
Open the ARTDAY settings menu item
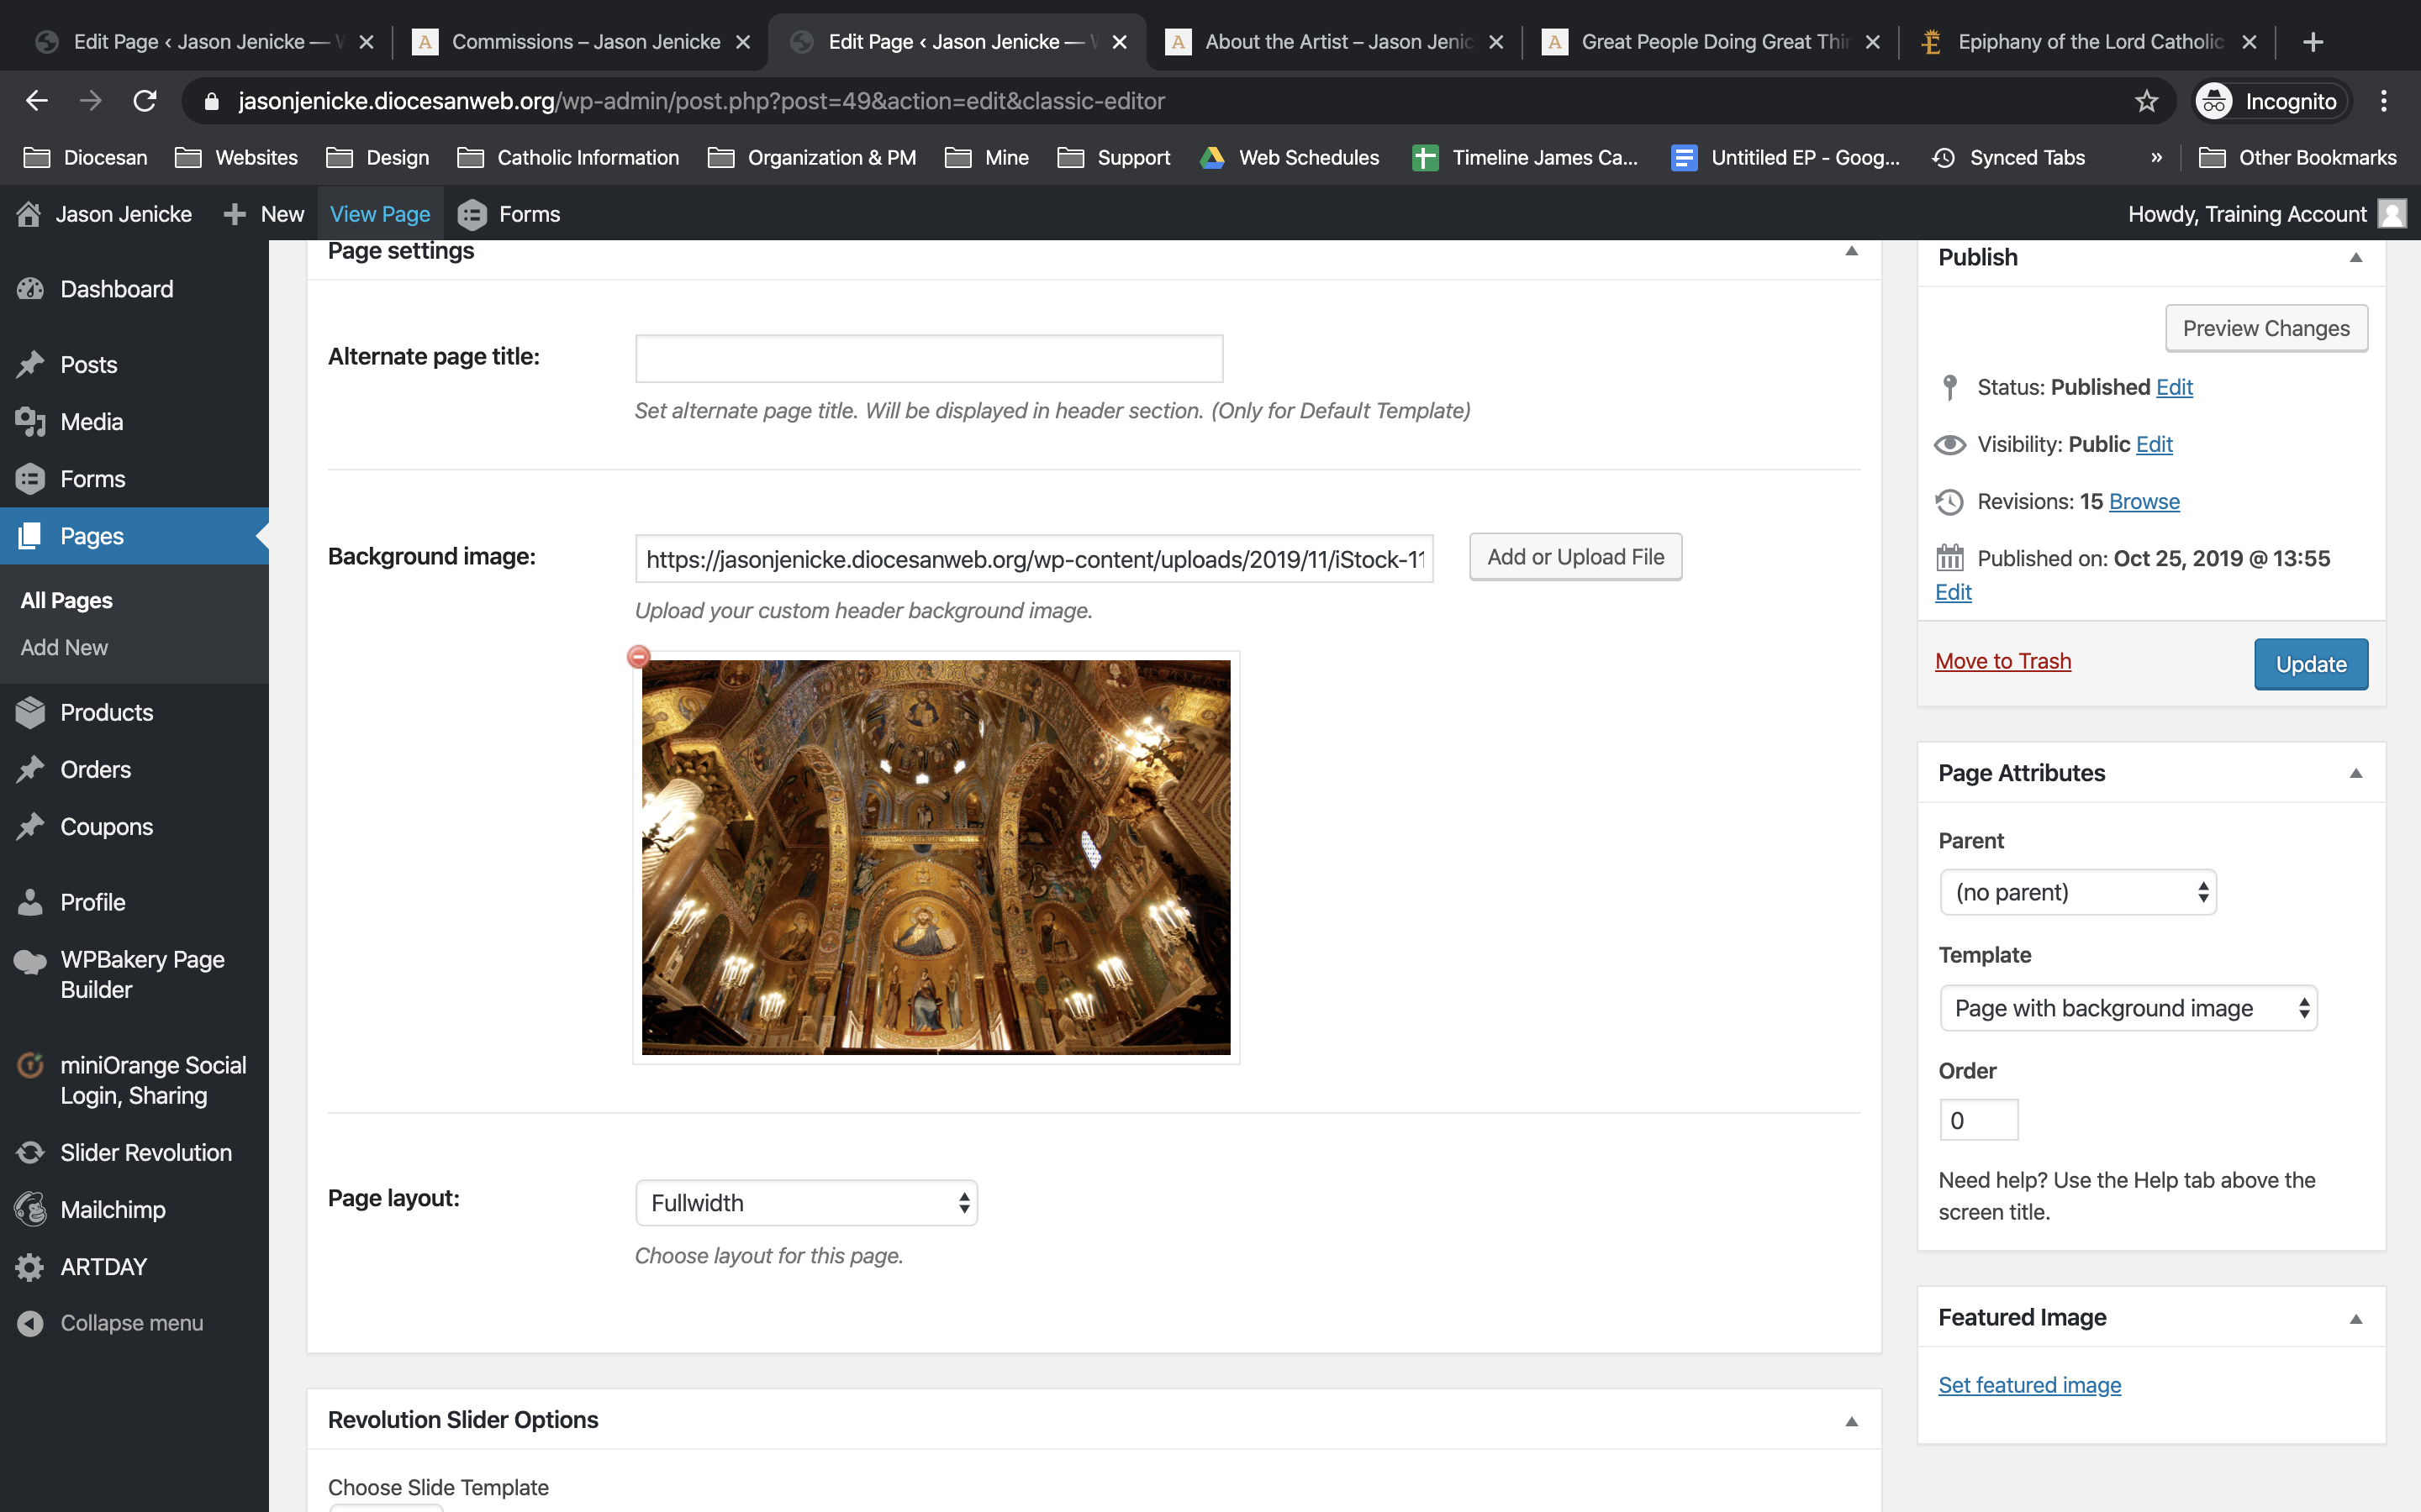(x=103, y=1266)
